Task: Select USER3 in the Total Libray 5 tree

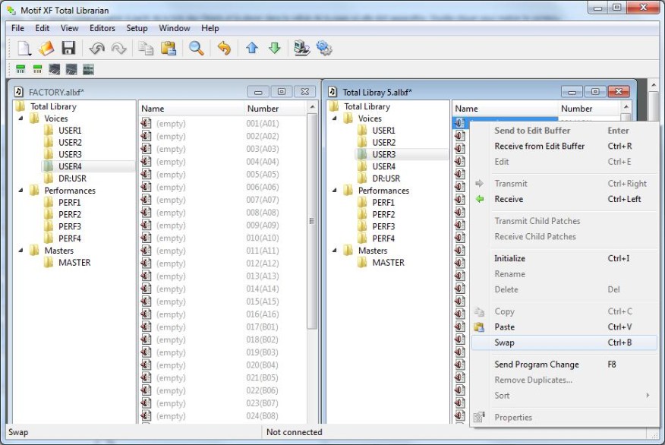Action: pyautogui.click(x=383, y=154)
